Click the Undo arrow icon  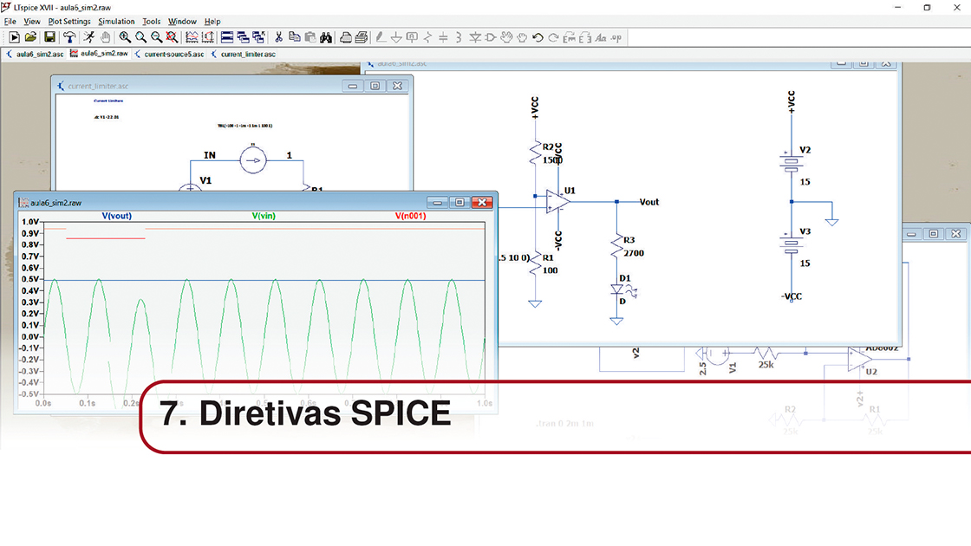coord(538,38)
